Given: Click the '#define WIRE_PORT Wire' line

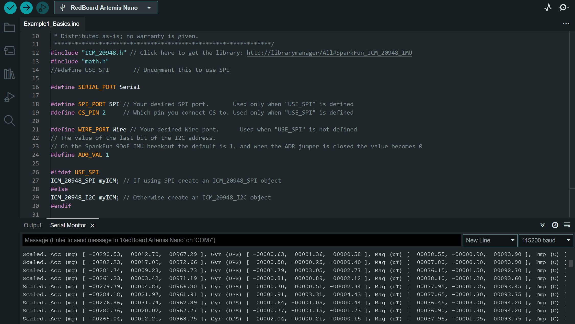Looking at the screenshot, I should [204, 130].
